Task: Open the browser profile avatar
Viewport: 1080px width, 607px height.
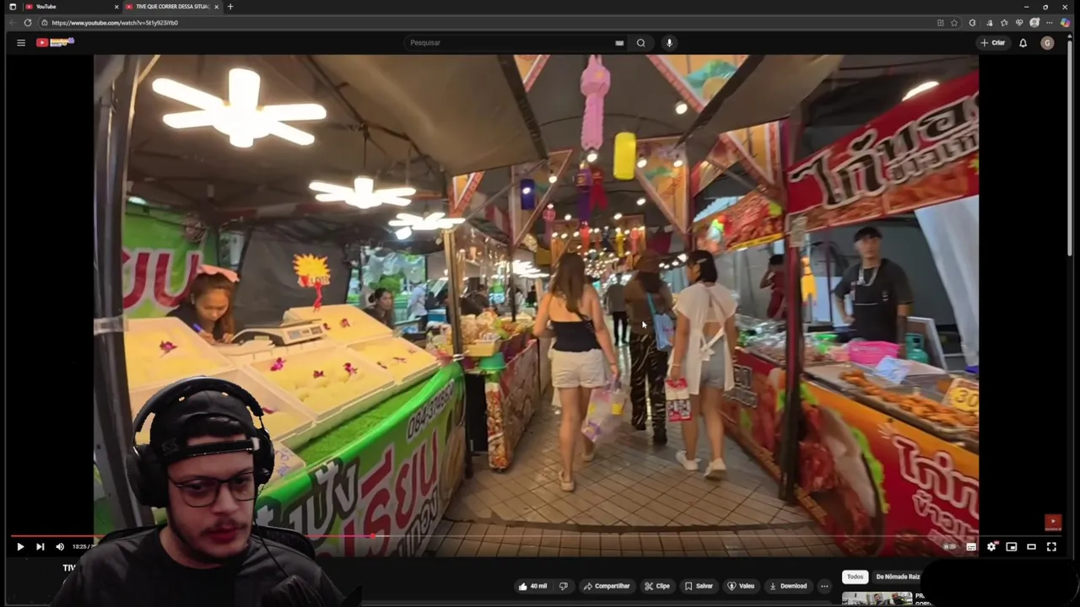Action: click(1034, 23)
